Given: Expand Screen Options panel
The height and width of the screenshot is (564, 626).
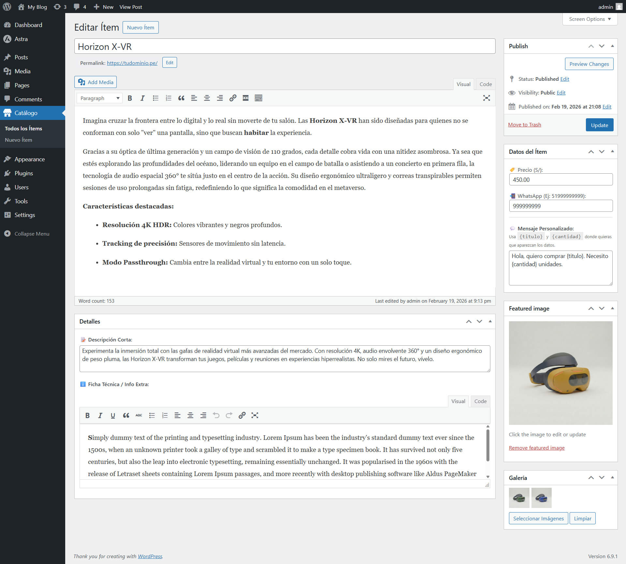Looking at the screenshot, I should coord(590,19).
